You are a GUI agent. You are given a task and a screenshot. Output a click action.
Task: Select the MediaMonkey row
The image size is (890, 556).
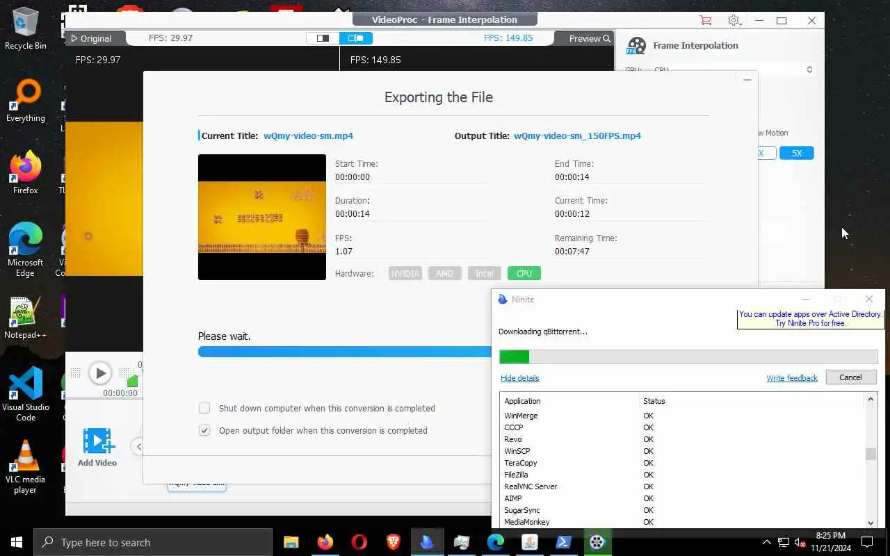click(683, 522)
